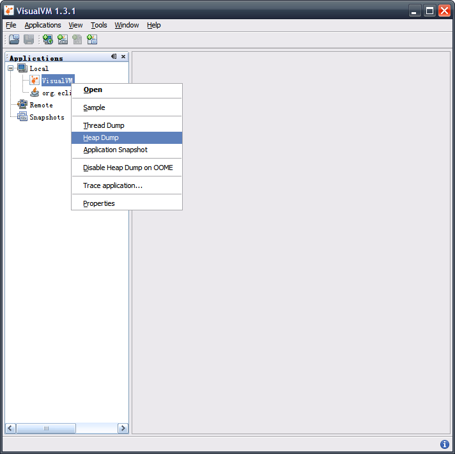Viewport: 455px width, 454px height.
Task: Click the Add VM Coredump toolbar icon
Action: (x=77, y=39)
